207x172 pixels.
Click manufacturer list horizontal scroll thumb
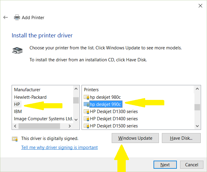pos(39,126)
